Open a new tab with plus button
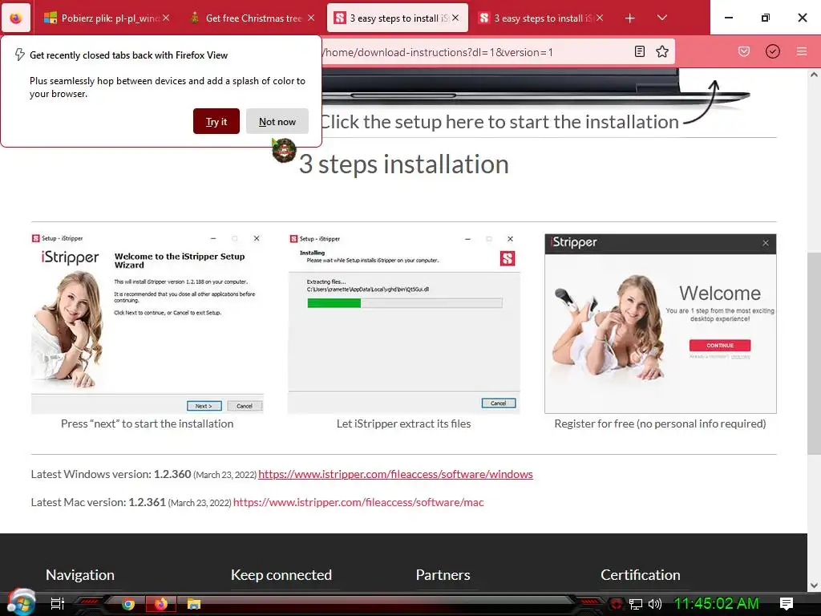Image resolution: width=821 pixels, height=616 pixels. coord(630,18)
